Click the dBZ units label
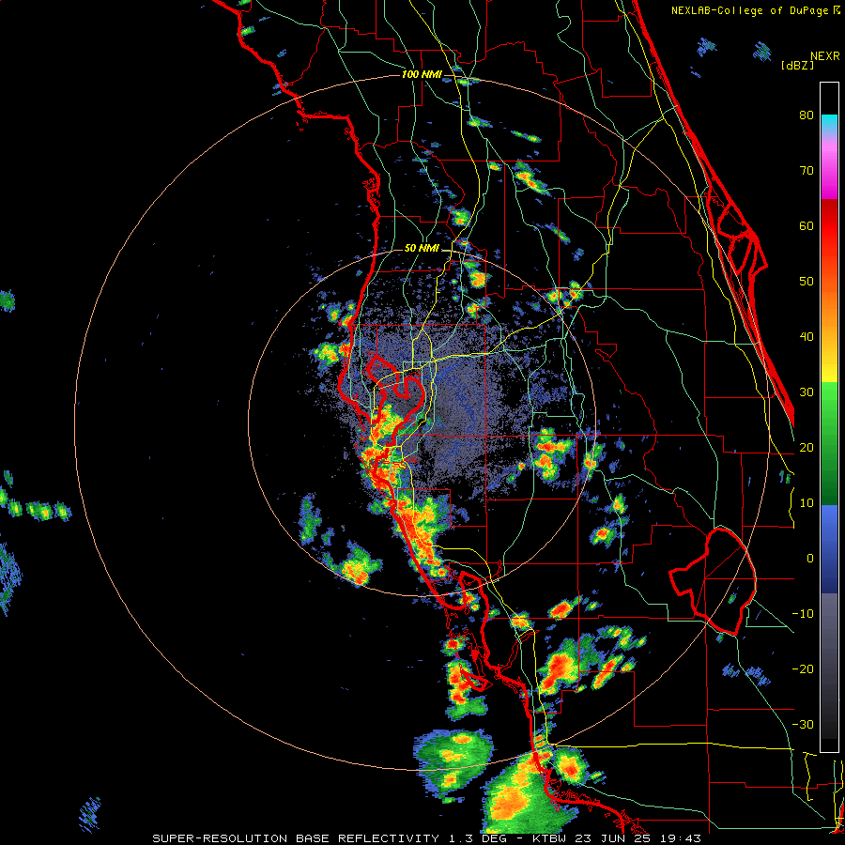The height and width of the screenshot is (845, 845). tap(797, 66)
